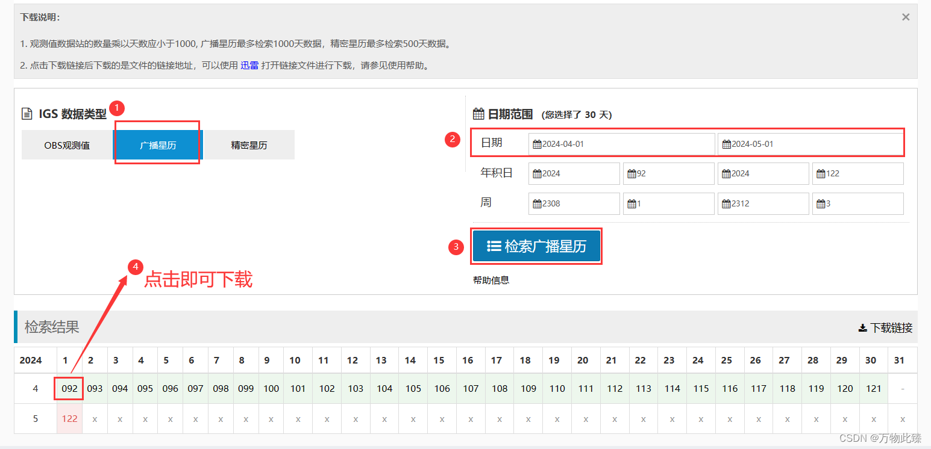The width and height of the screenshot is (931, 449).
Task: Click the download icon next to 下载链接
Action: 862,327
